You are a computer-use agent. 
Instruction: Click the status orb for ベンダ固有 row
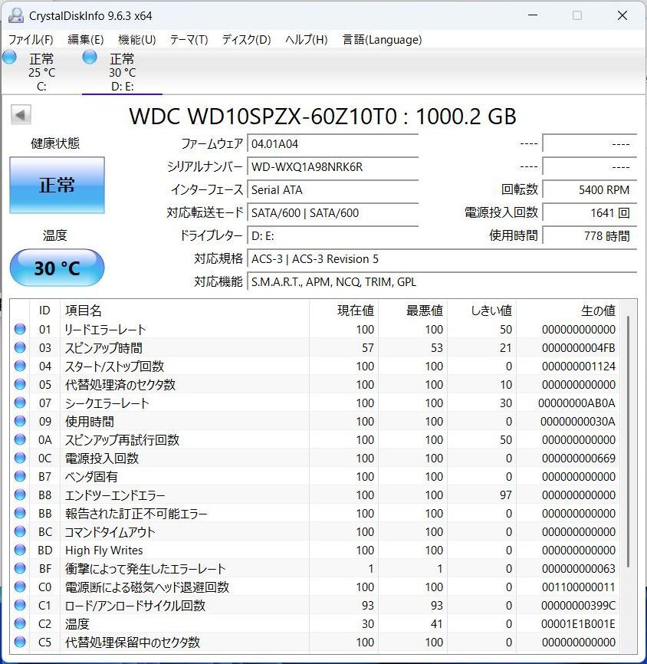click(20, 476)
